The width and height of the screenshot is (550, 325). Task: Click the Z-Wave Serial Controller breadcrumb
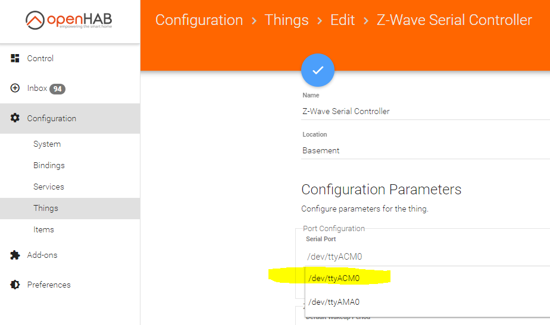[454, 20]
